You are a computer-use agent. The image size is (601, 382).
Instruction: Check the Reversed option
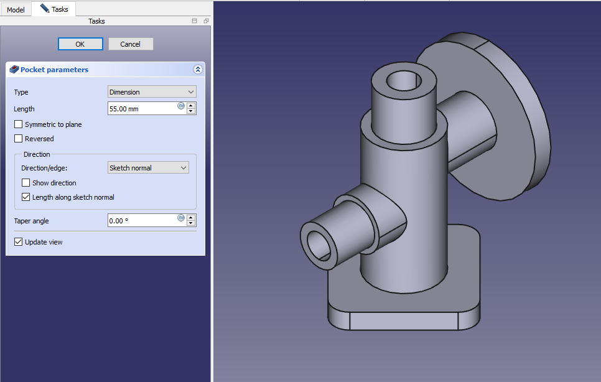tap(19, 139)
